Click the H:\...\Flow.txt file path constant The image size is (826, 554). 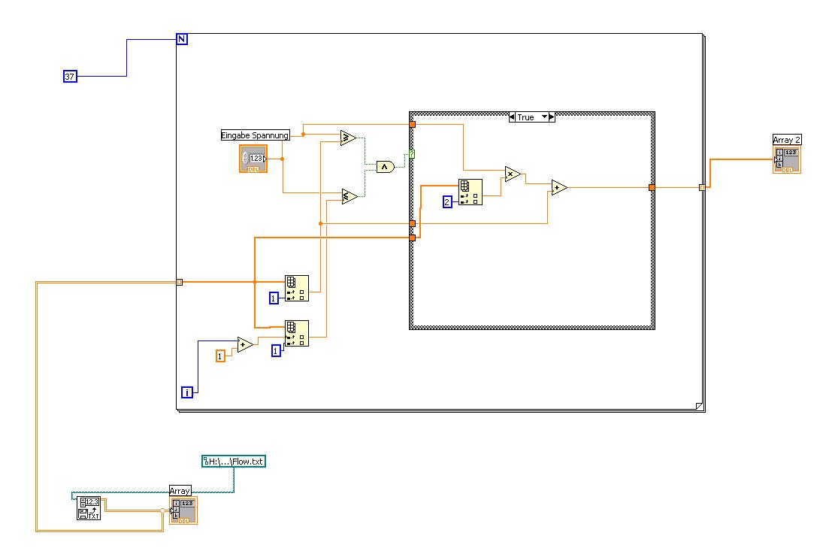click(233, 462)
